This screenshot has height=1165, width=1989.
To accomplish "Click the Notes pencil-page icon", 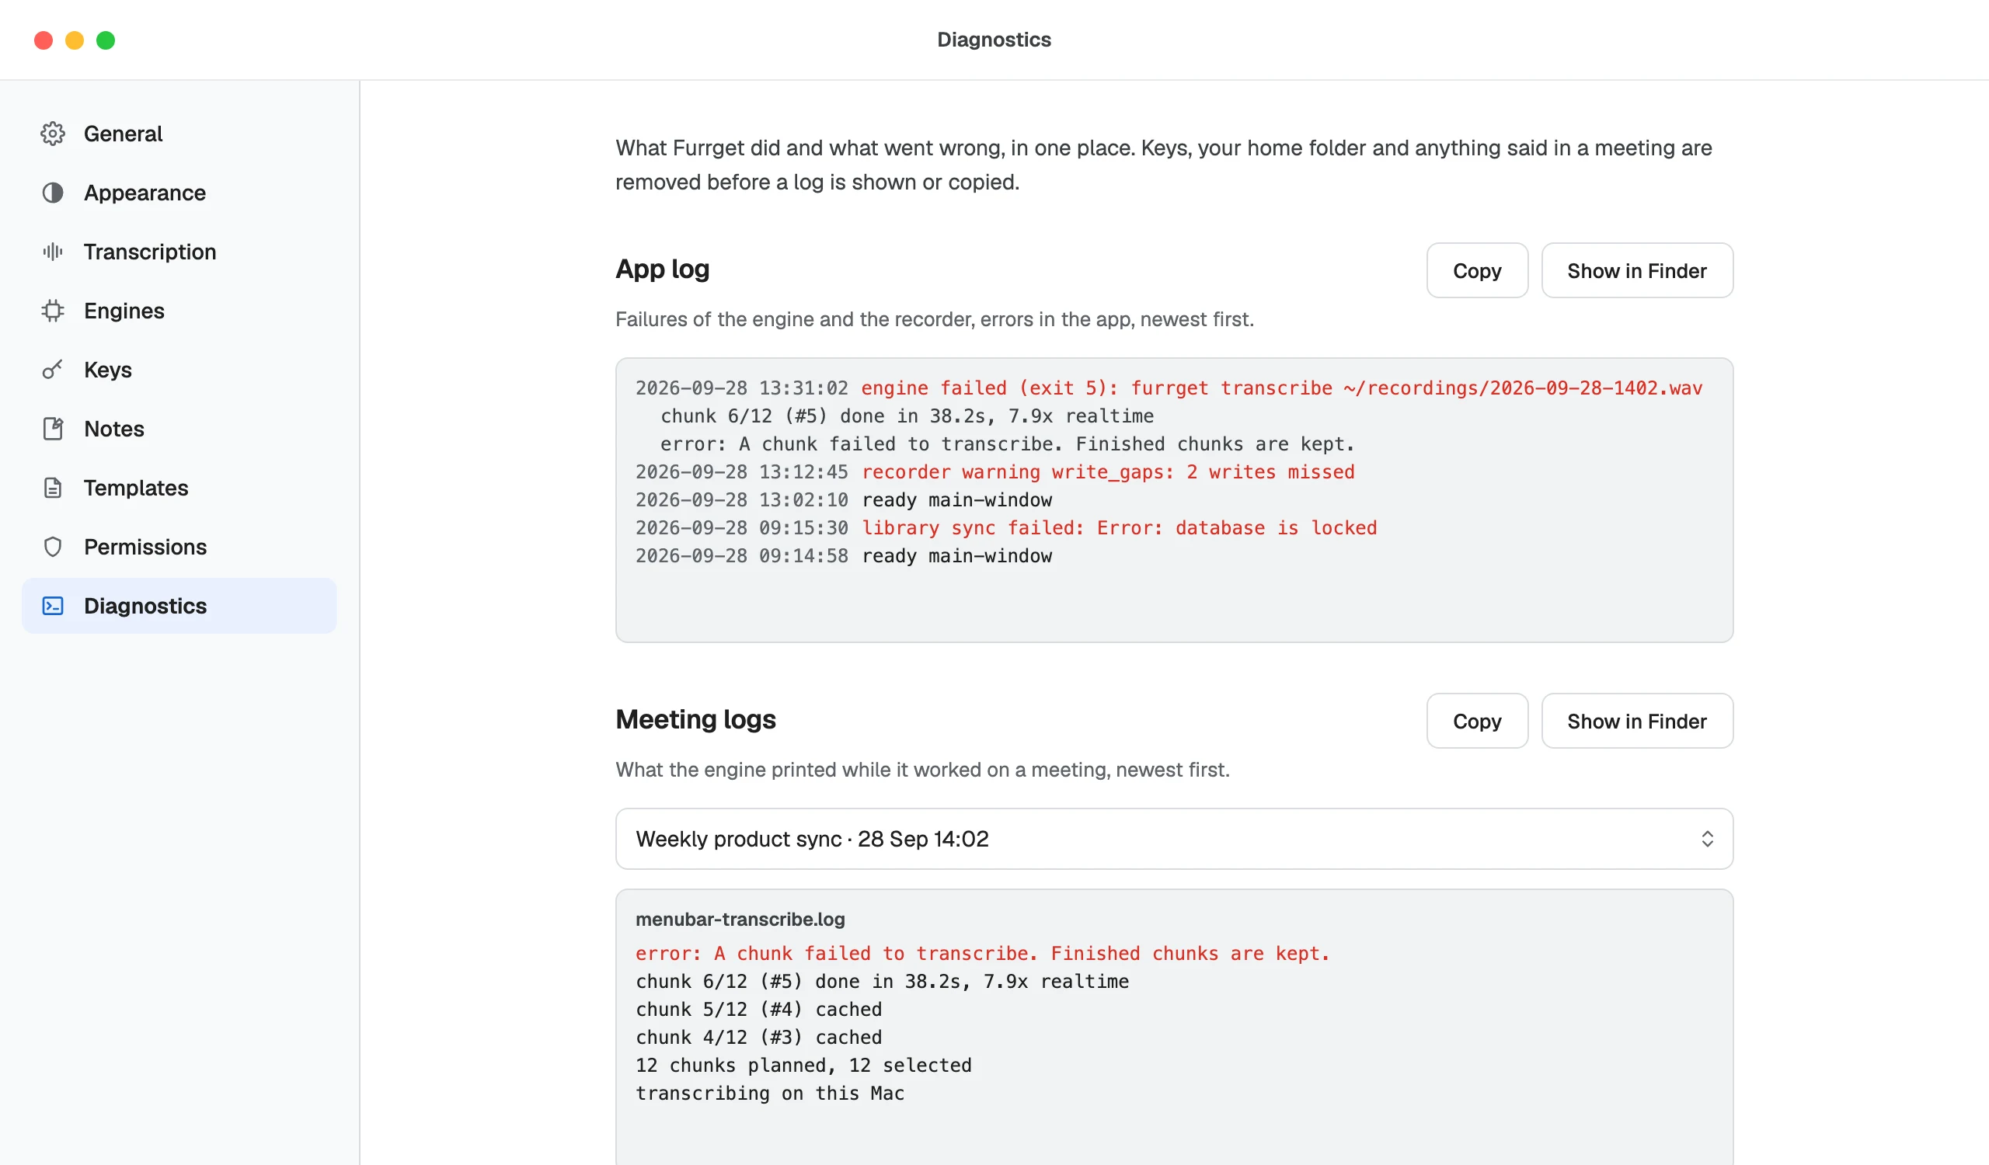I will [x=53, y=428].
